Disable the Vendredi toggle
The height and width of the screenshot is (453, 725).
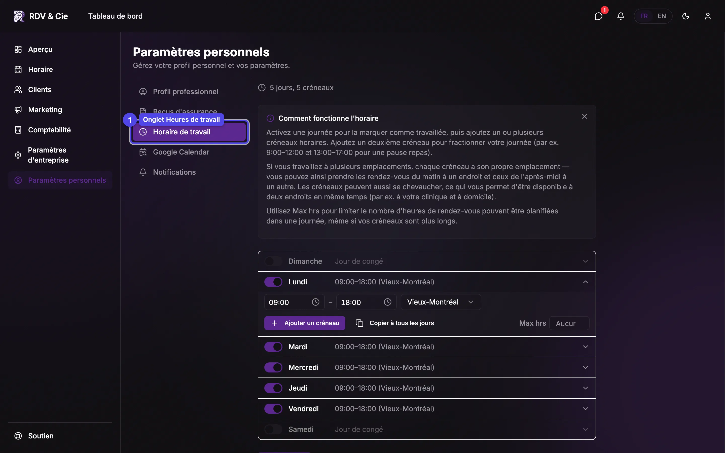273,409
